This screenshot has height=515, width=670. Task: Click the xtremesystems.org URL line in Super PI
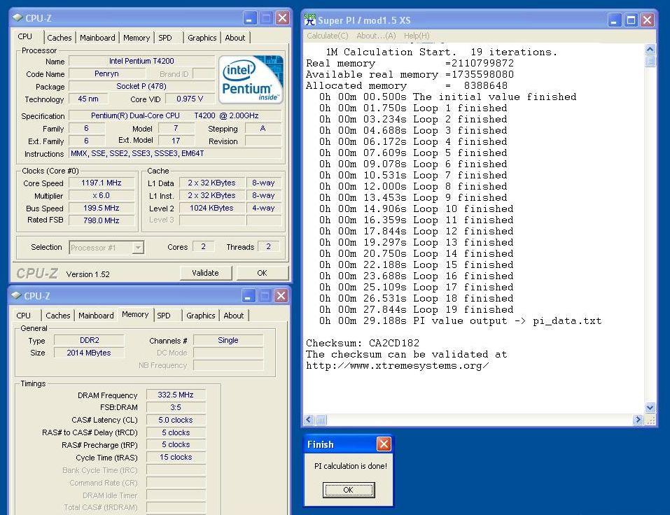point(398,365)
